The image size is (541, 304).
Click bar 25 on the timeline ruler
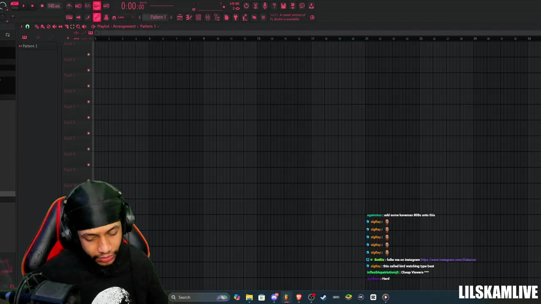421,38
